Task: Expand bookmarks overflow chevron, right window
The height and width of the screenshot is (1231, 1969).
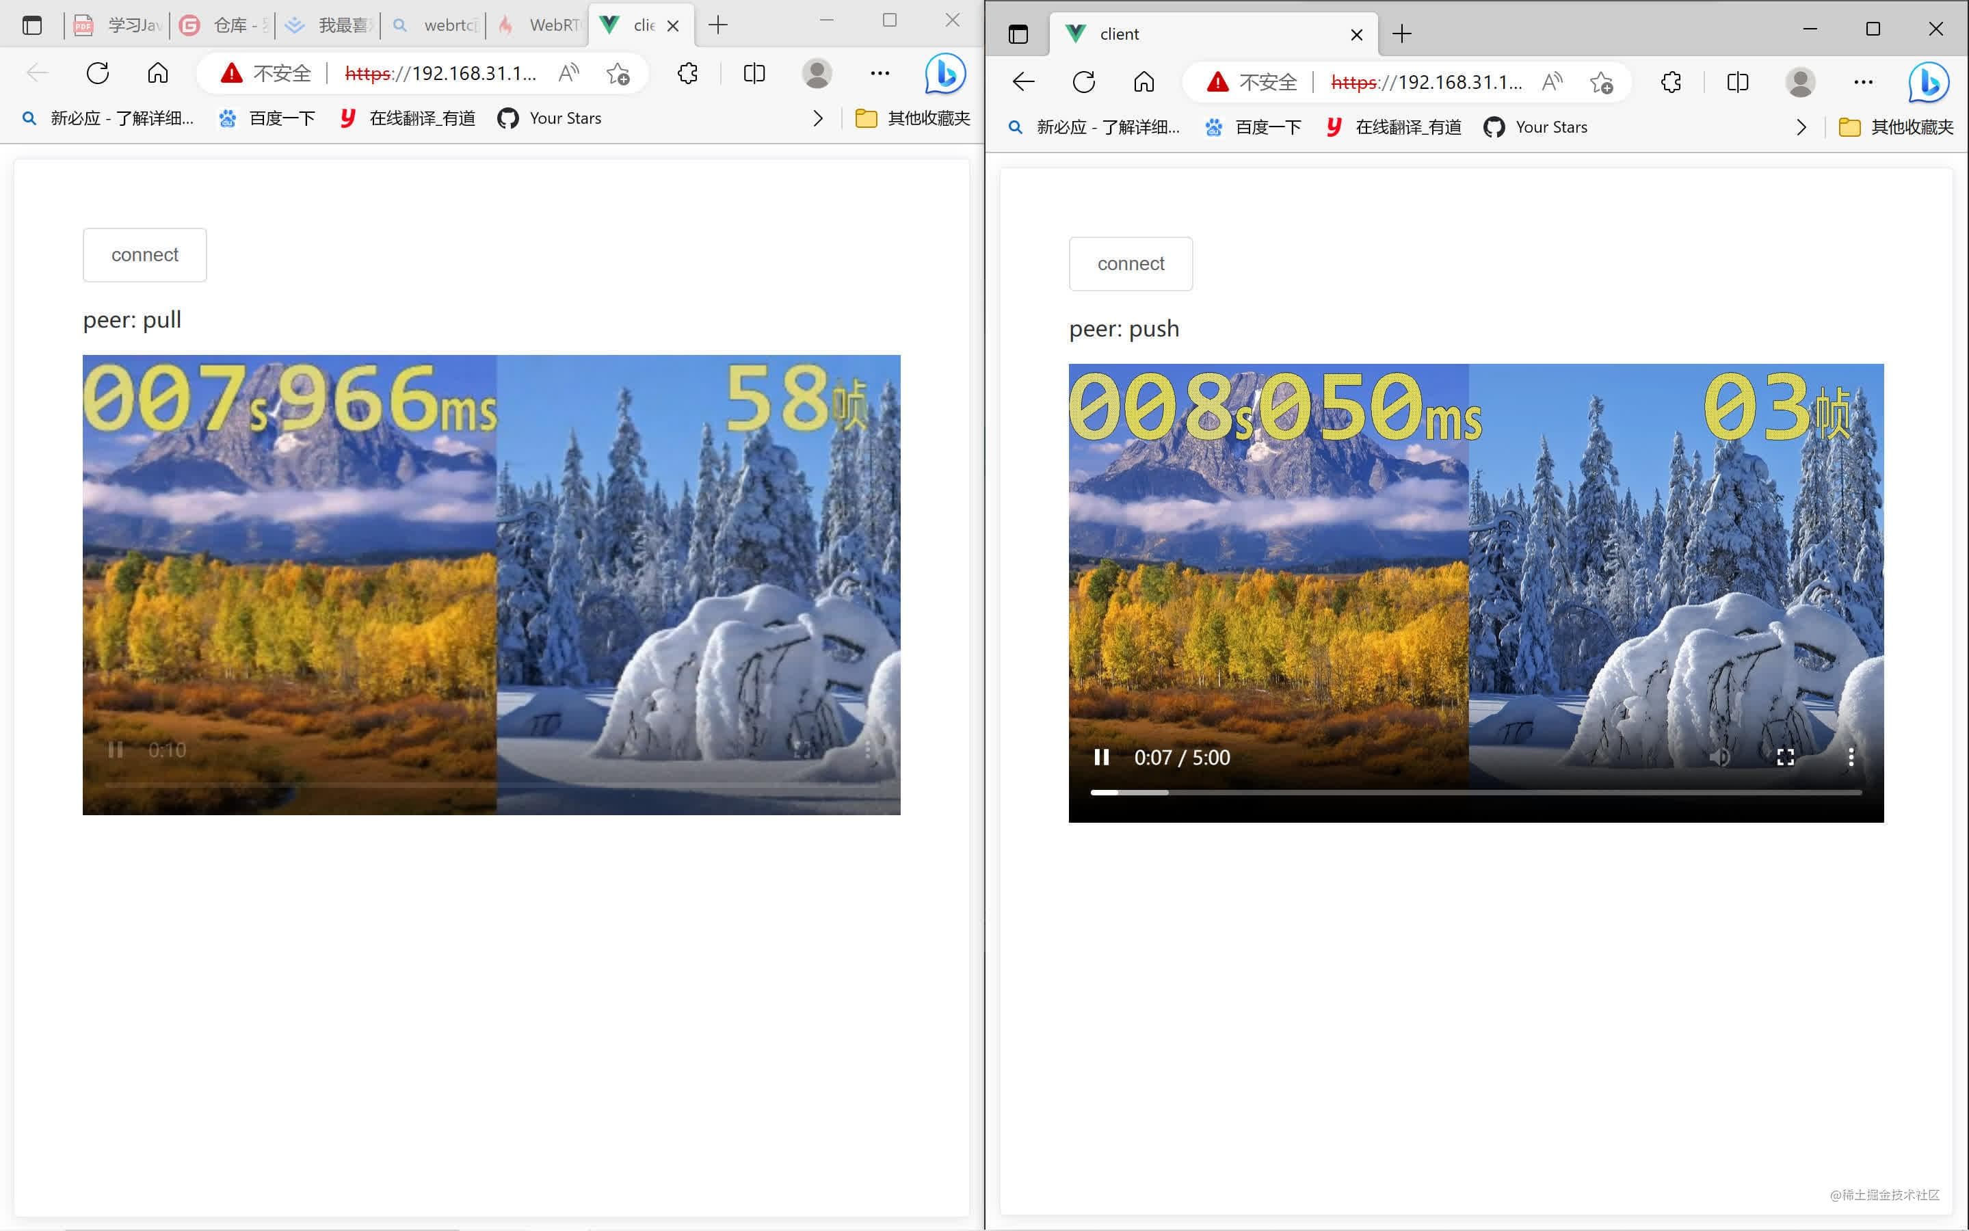Action: pos(1801,128)
